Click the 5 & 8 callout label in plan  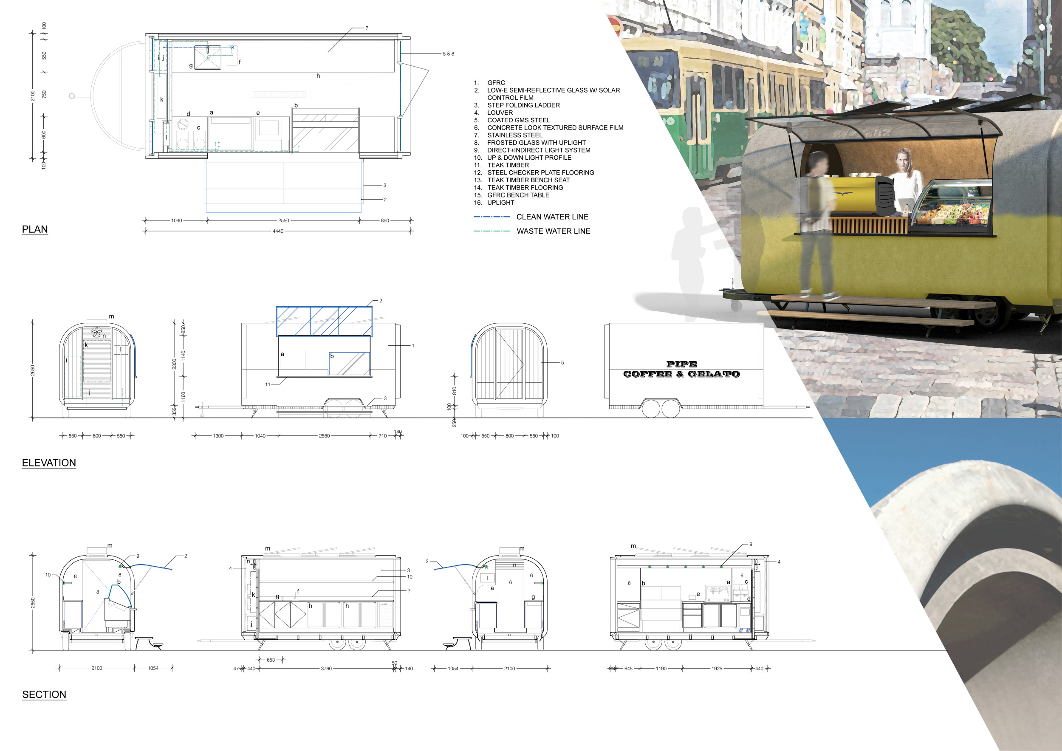(448, 54)
